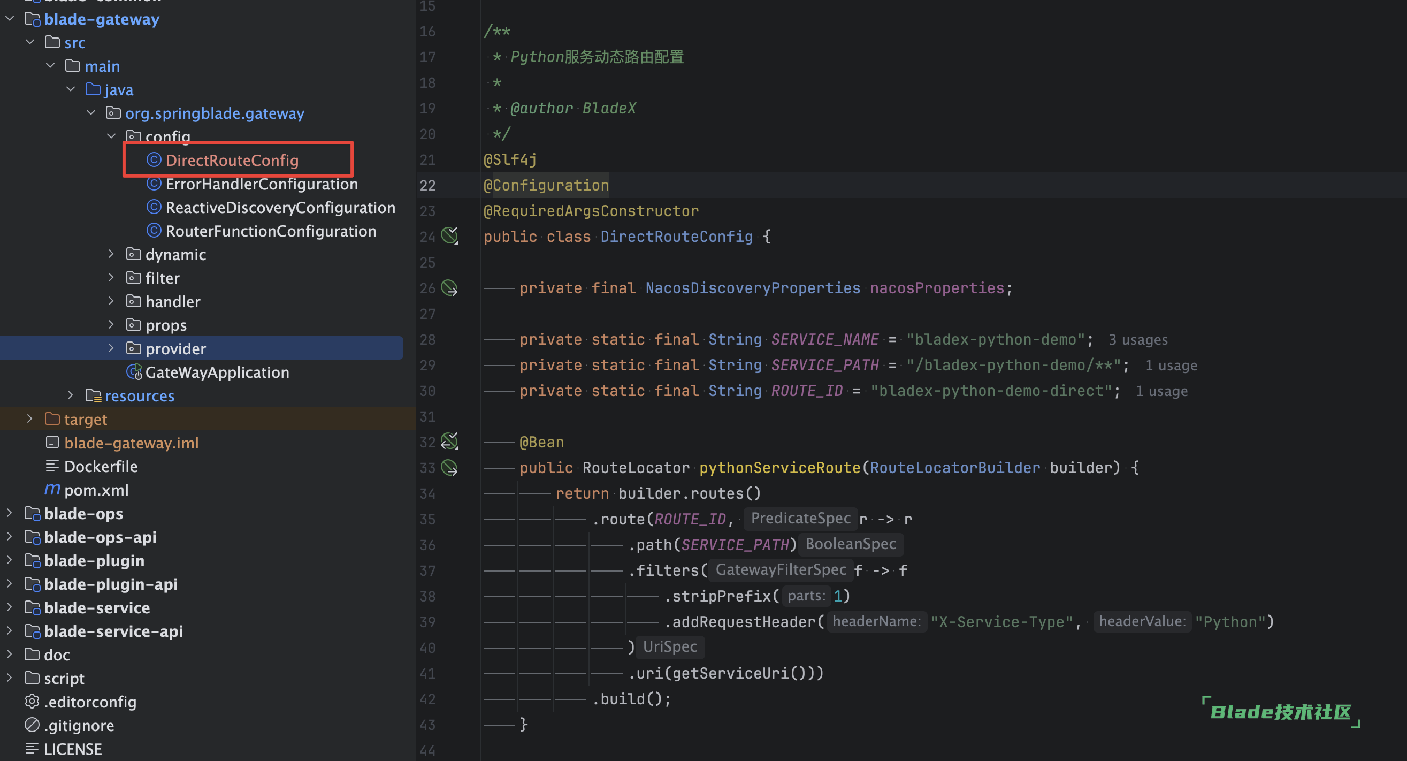Click the PredicateSpec inlay hint

coord(801,518)
